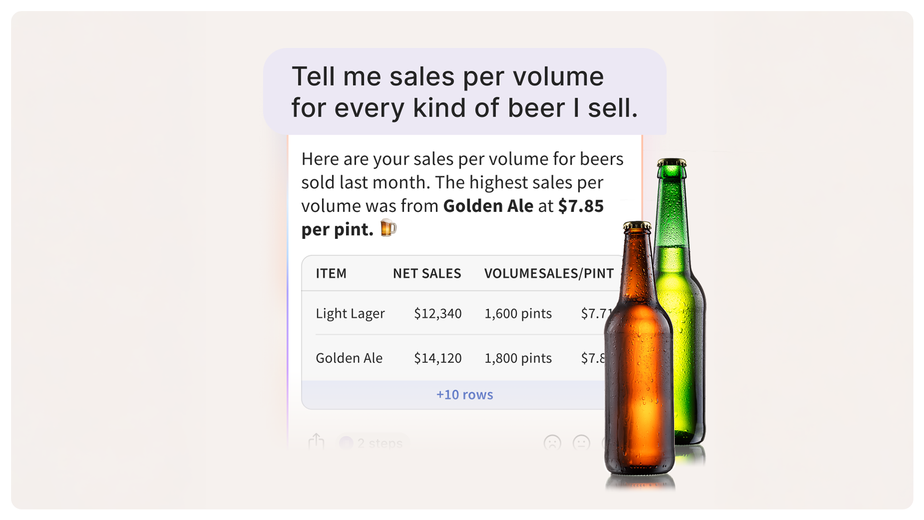Click the $12,340 net sales cell
The height and width of the screenshot is (520, 924).
click(x=437, y=313)
